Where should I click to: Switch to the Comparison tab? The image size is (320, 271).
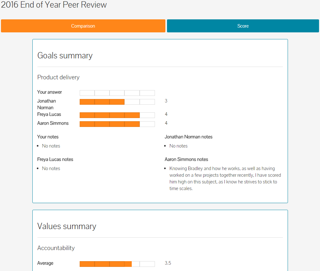(x=83, y=26)
